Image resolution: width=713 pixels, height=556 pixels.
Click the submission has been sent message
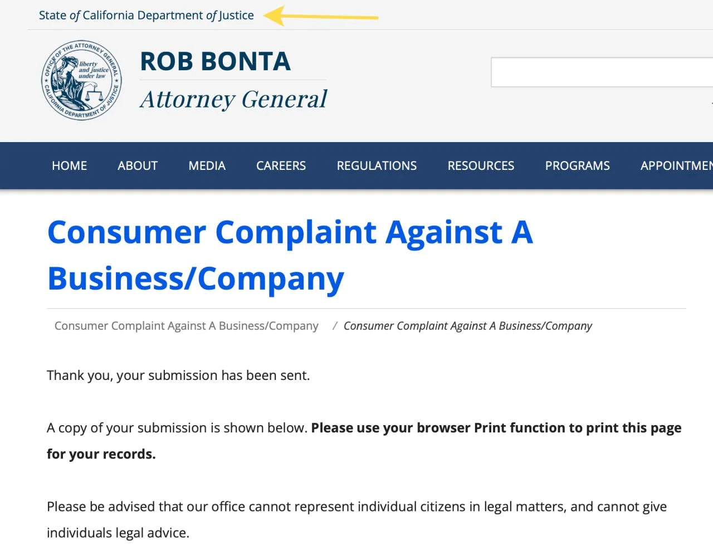click(x=178, y=375)
